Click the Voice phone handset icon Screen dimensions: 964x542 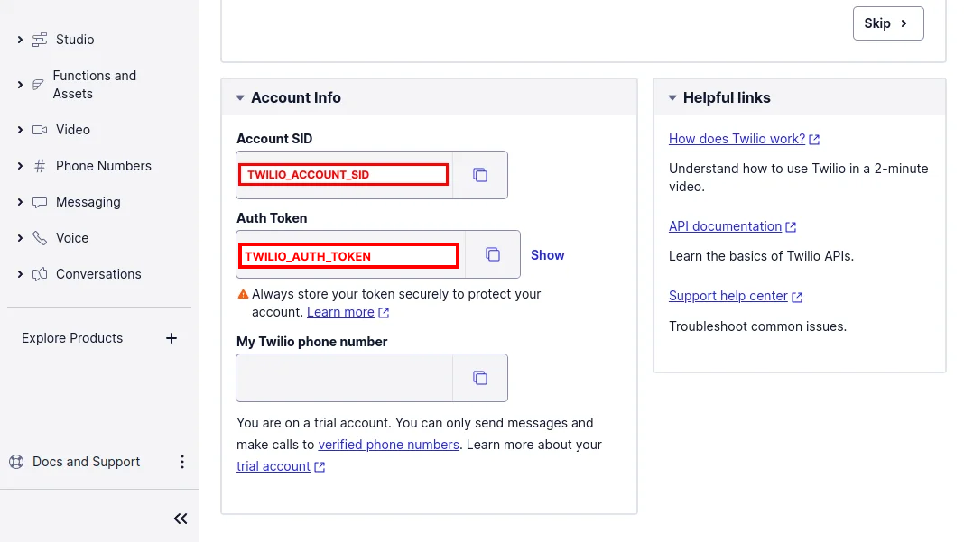coord(40,238)
